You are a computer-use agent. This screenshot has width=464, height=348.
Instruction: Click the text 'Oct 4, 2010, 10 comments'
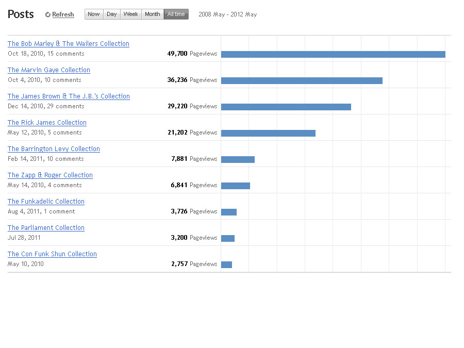pos(44,80)
